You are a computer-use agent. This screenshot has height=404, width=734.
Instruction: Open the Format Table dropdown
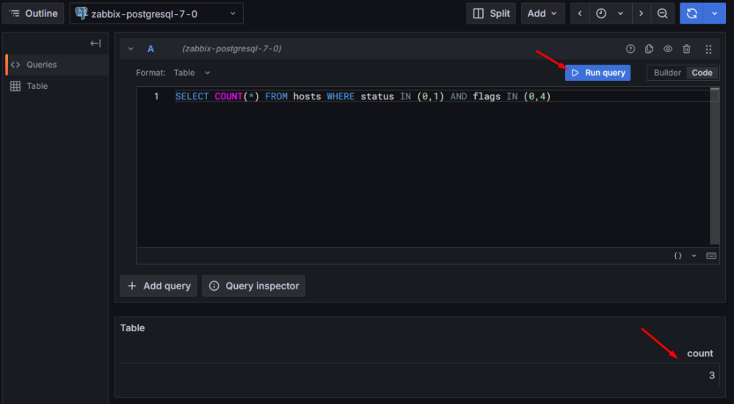point(192,73)
